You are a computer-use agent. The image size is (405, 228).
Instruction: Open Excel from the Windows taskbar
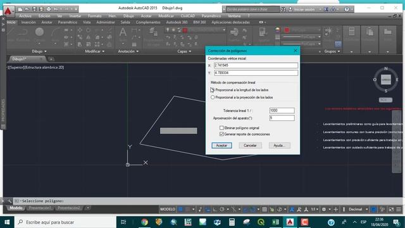[275, 222]
